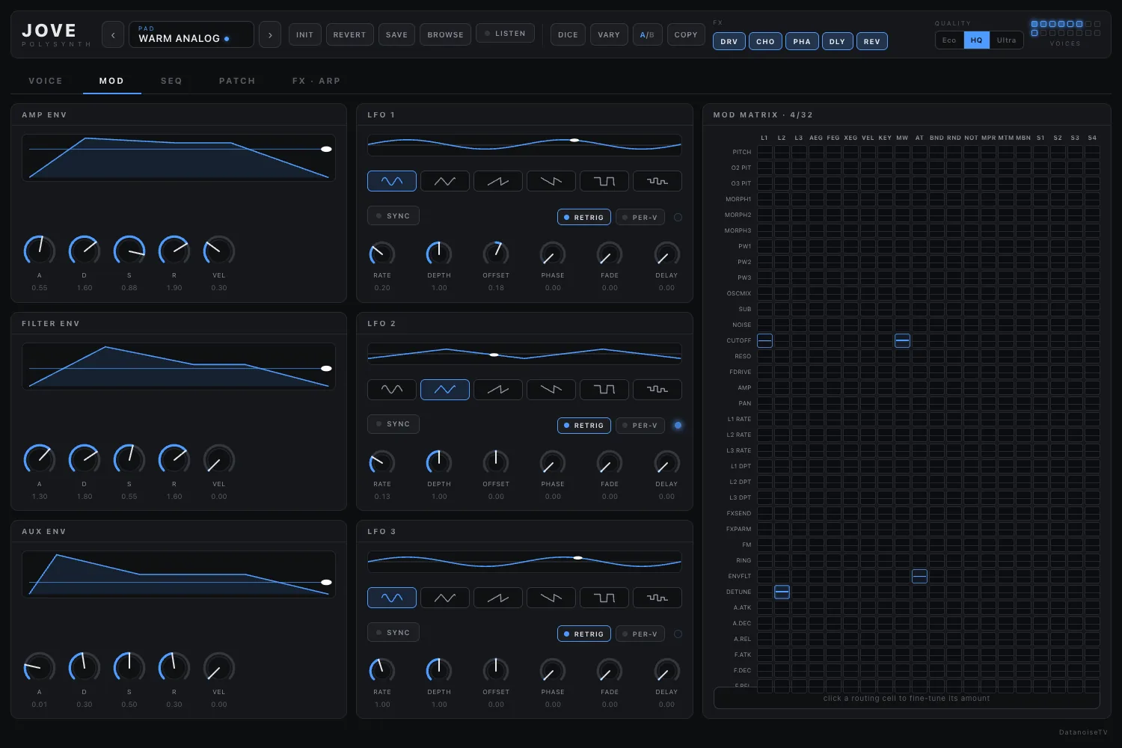1122x748 pixels.
Task: Toggle the DRV effect
Action: coord(729,41)
